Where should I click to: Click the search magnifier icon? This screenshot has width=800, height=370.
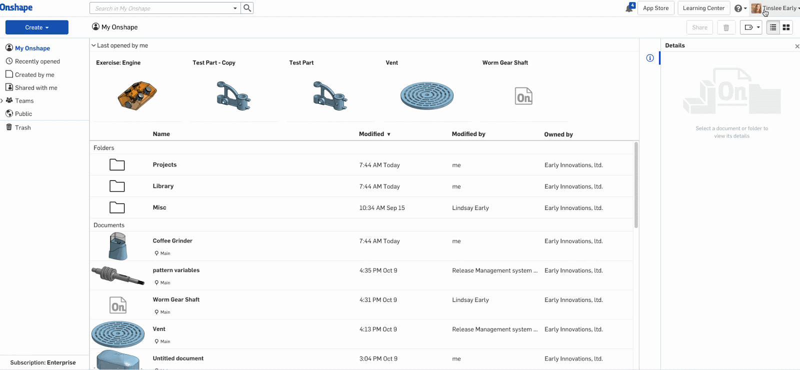[x=247, y=8]
